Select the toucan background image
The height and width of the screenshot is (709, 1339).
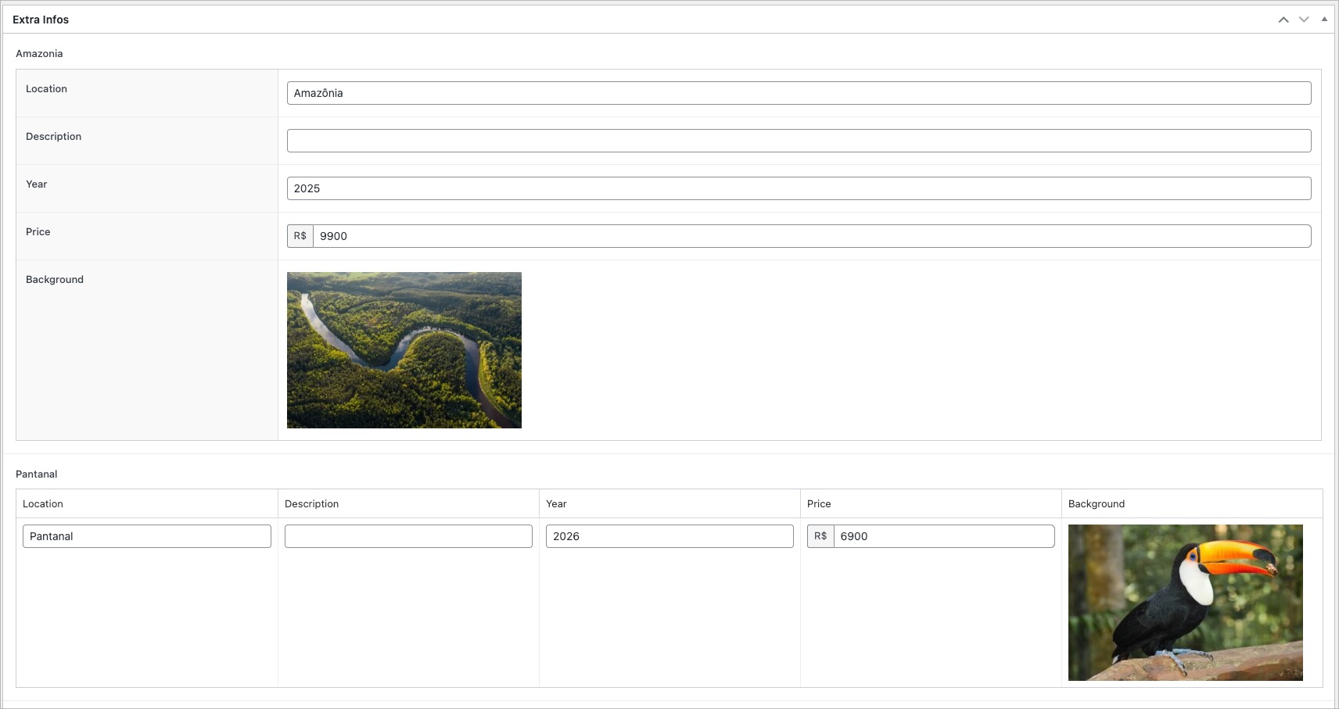1185,602
